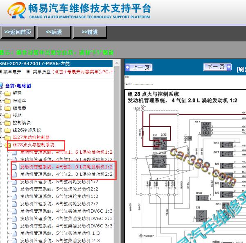The image size is (246, 243).
Task: Open 4气缸柴油发动机DV6C 1:3 entry
Action: 66,211
